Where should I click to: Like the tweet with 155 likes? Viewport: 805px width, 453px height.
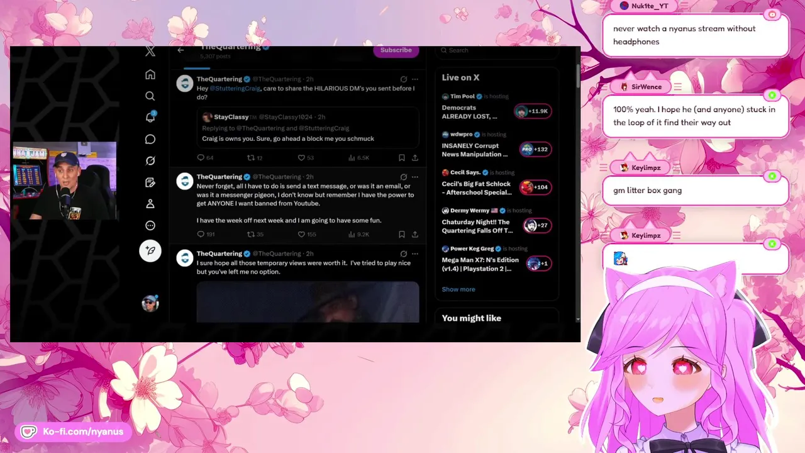(307, 234)
